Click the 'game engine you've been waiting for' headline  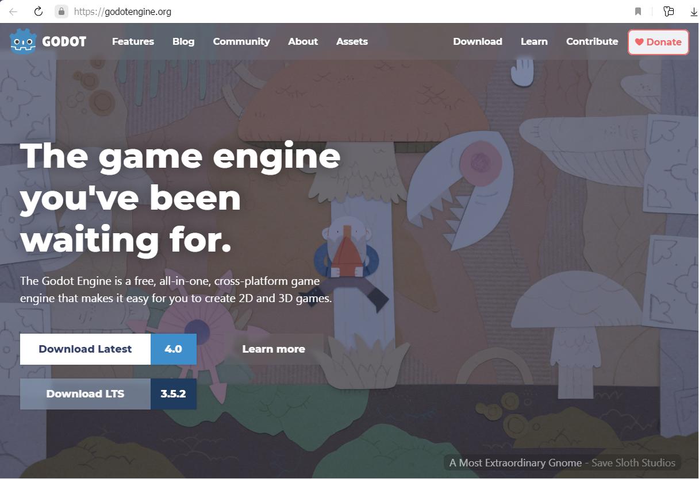coord(180,198)
